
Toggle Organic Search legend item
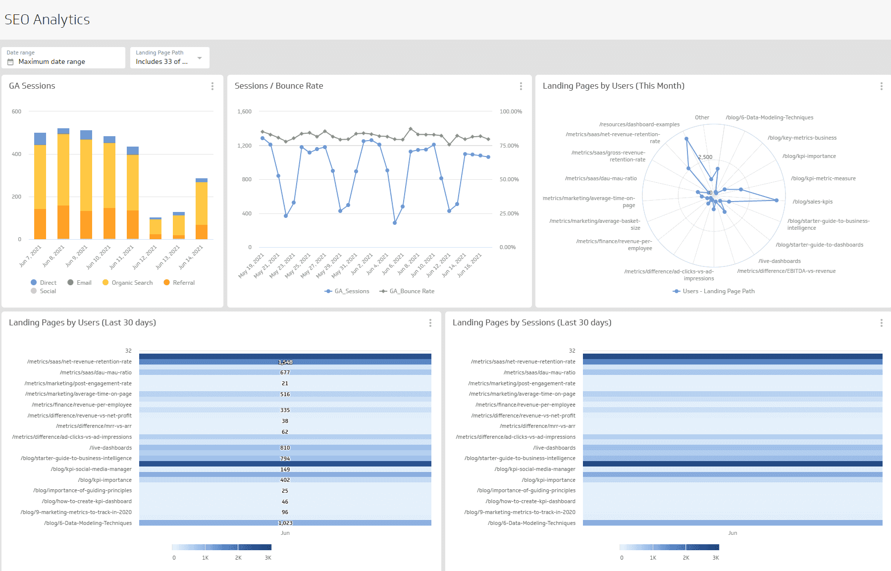pos(127,283)
